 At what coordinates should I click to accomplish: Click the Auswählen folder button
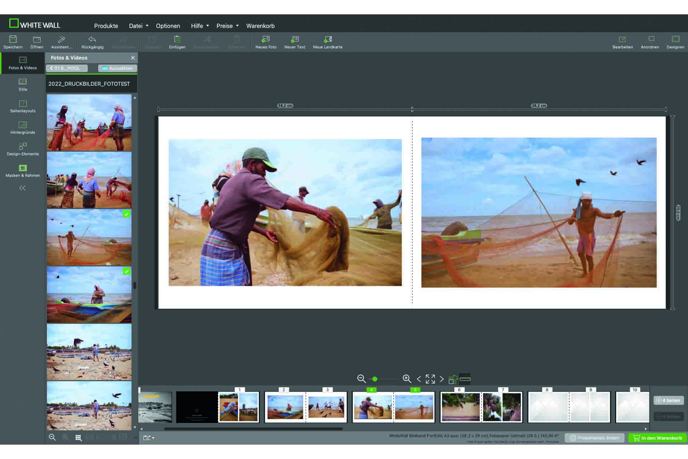point(118,68)
